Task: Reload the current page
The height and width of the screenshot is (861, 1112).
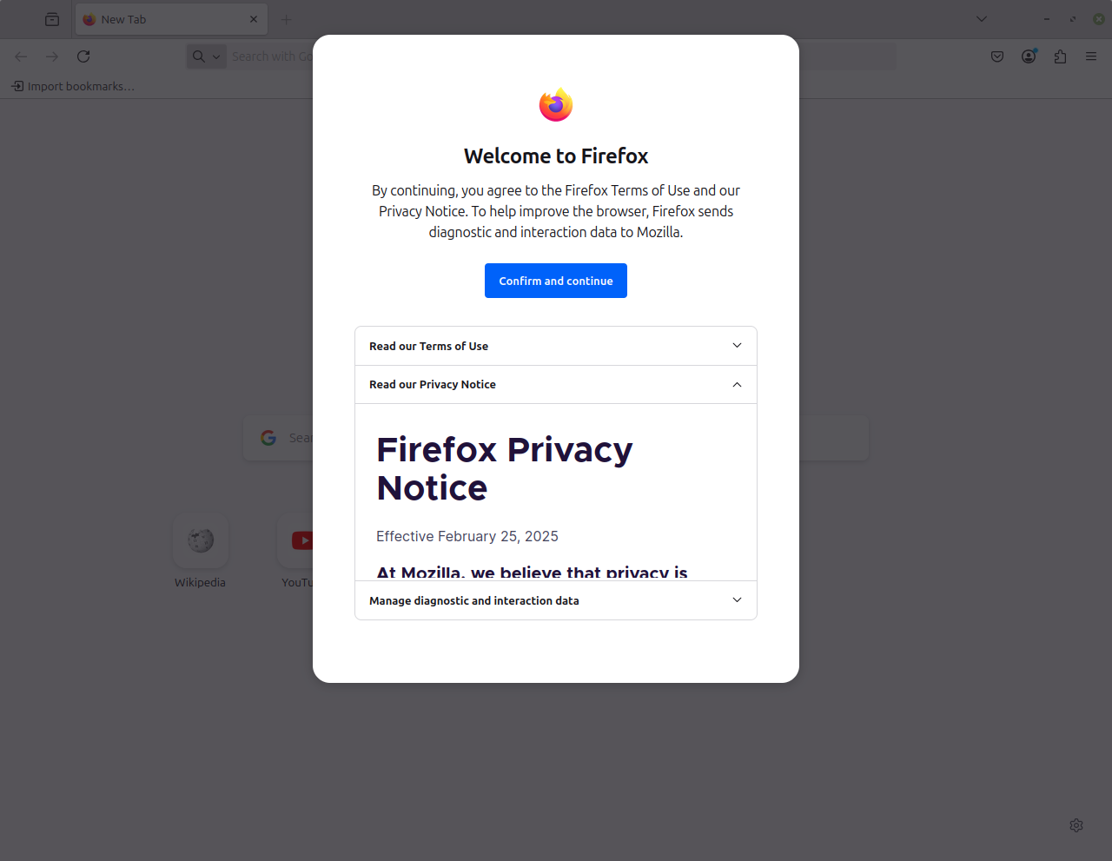Action: [83, 56]
